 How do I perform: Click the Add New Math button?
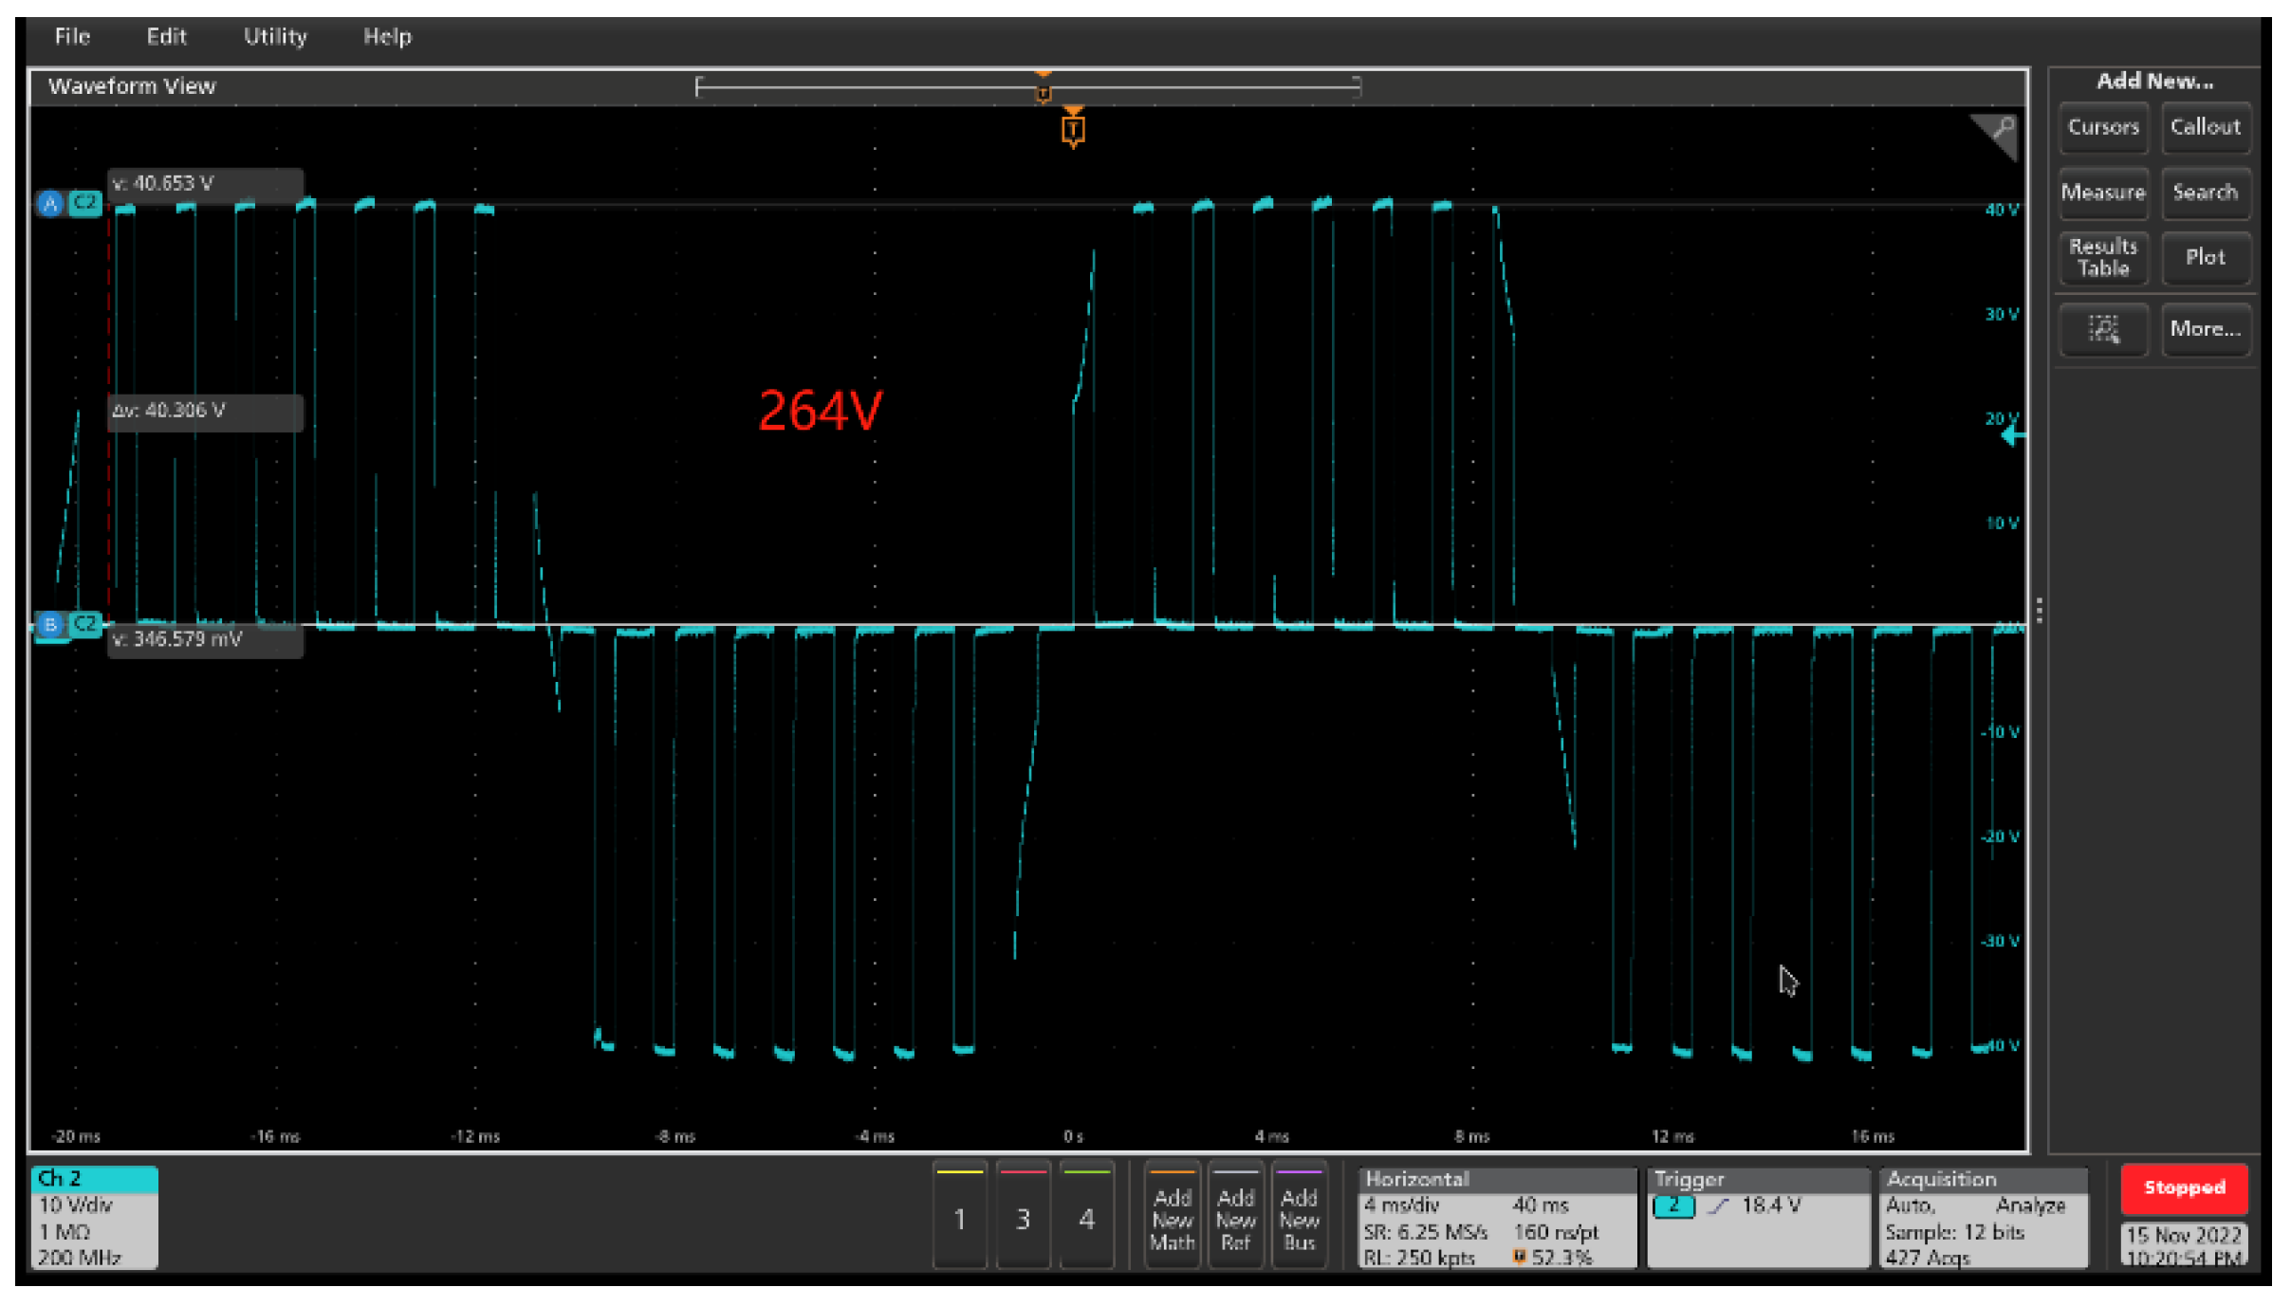[x=1172, y=1218]
